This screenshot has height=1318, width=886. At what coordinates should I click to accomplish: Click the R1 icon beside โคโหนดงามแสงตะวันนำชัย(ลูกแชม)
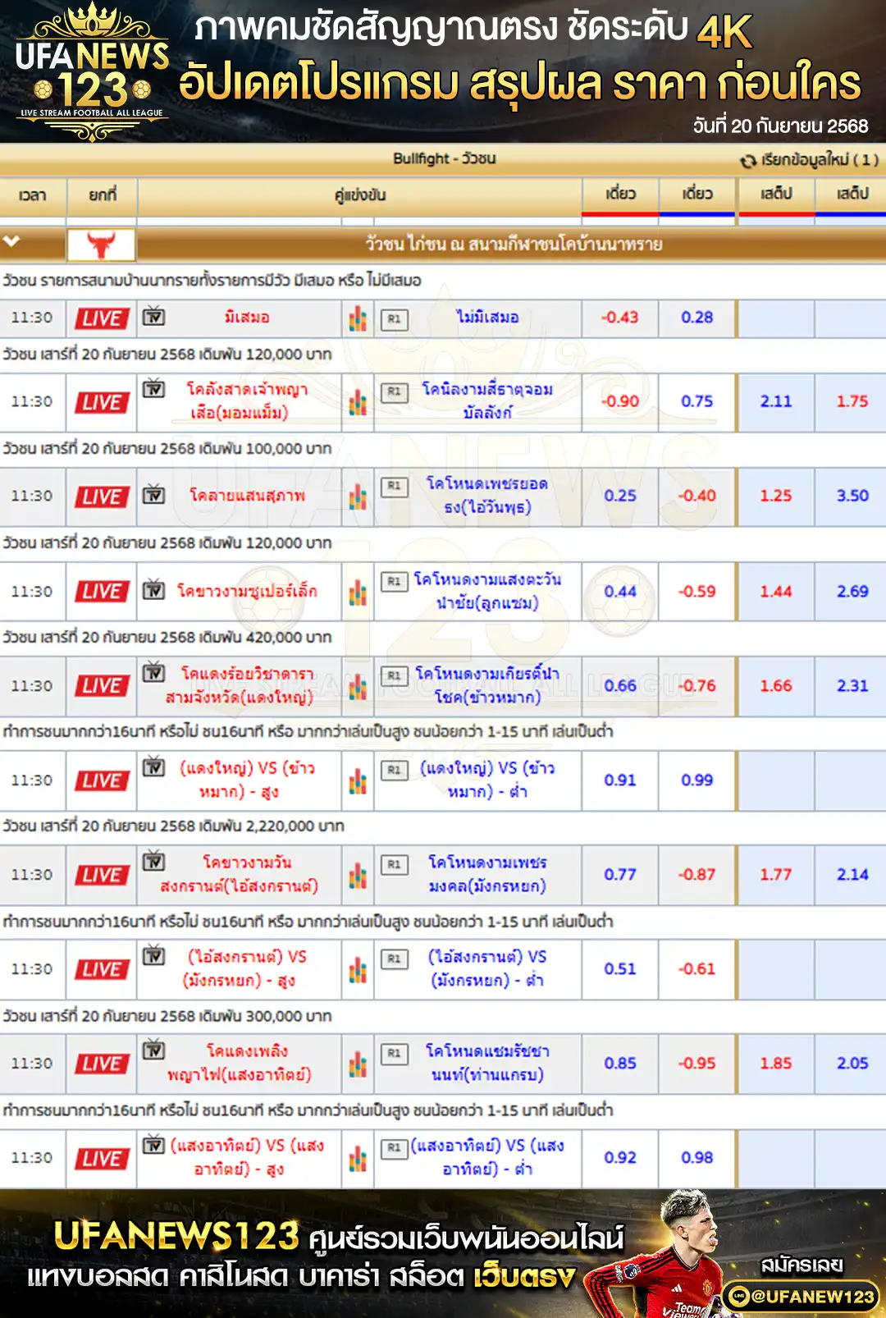coord(395,581)
